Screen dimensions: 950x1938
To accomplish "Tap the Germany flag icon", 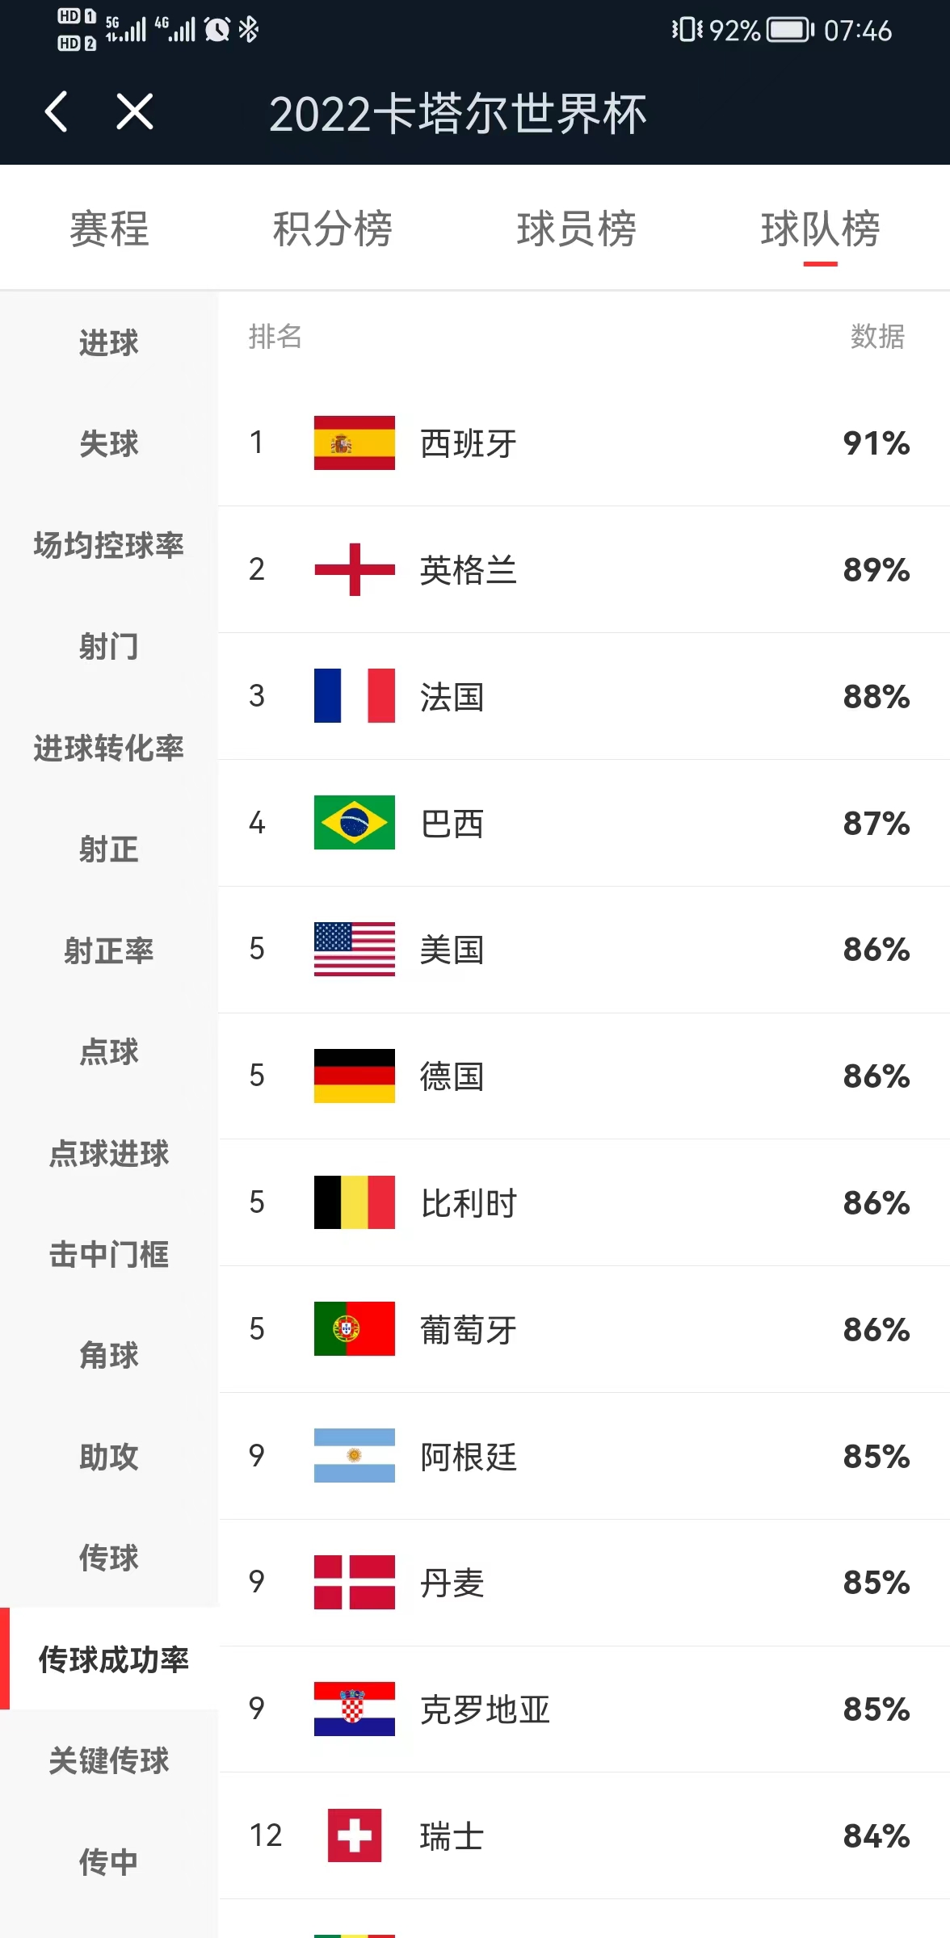I will click(353, 1076).
